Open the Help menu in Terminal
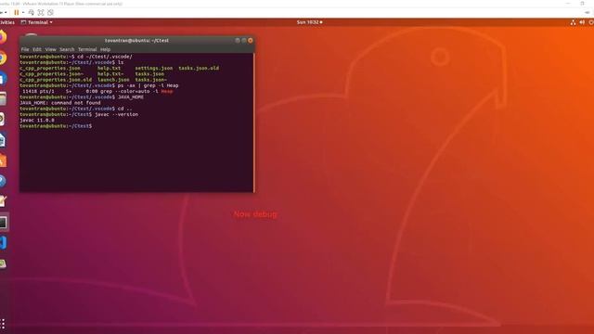Viewport: 594px width, 334px height. (105, 49)
